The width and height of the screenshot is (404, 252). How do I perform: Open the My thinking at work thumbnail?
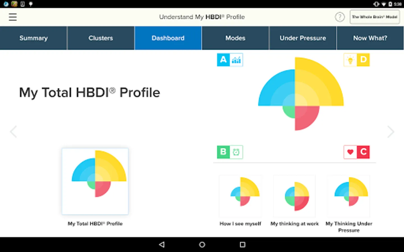pos(295,196)
